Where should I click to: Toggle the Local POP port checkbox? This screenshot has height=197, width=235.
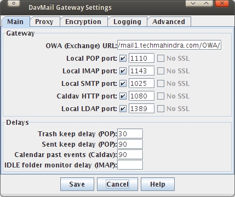point(123,59)
